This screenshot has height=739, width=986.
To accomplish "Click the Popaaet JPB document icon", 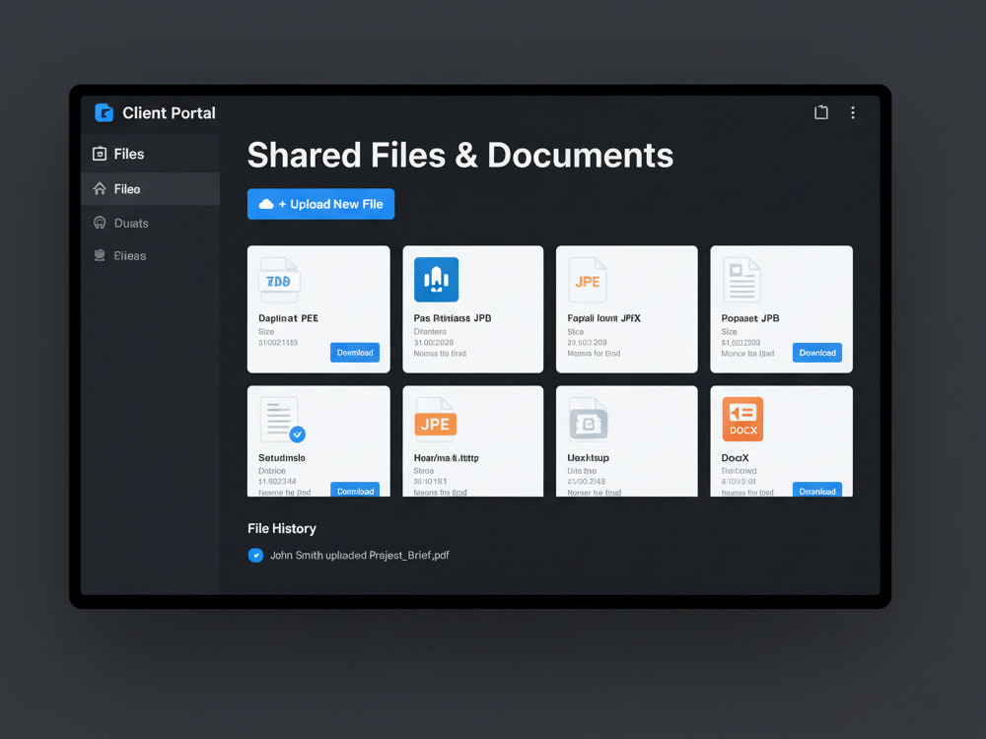I will point(742,280).
